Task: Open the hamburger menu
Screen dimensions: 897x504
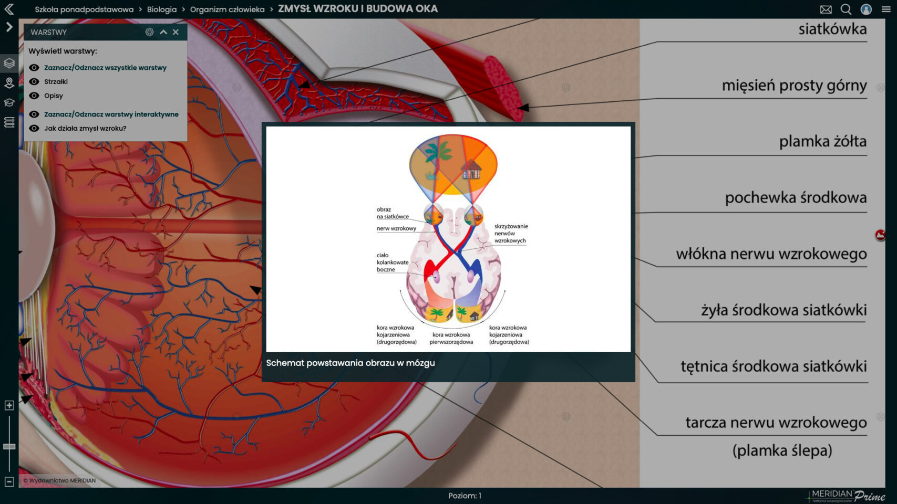Action: (886, 9)
